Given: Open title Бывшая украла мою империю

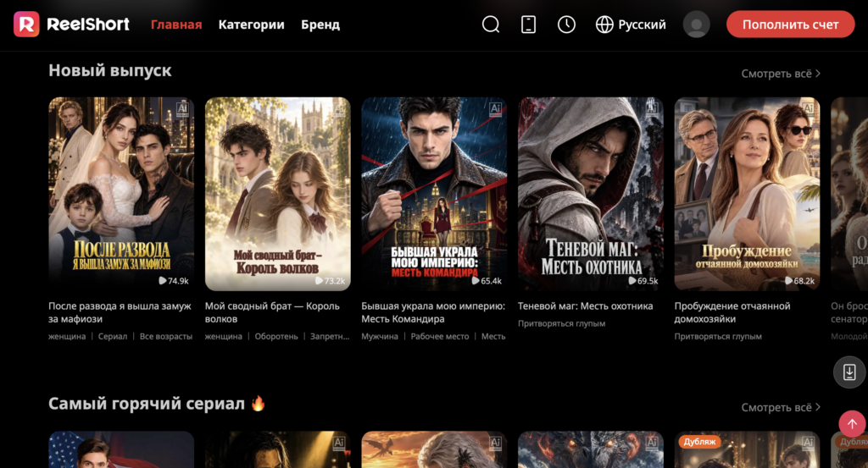Looking at the screenshot, I should coord(433,312).
